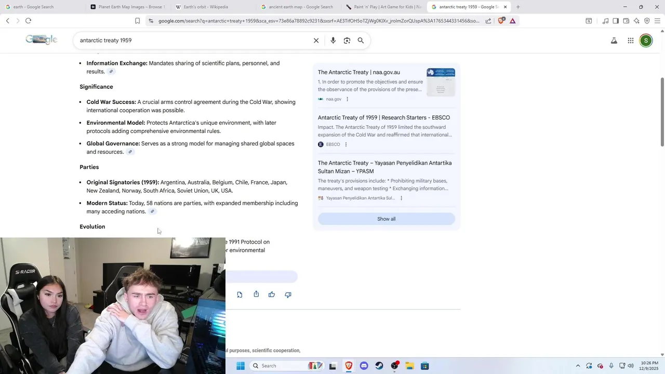Open Search Labs flask icon

tap(614, 41)
